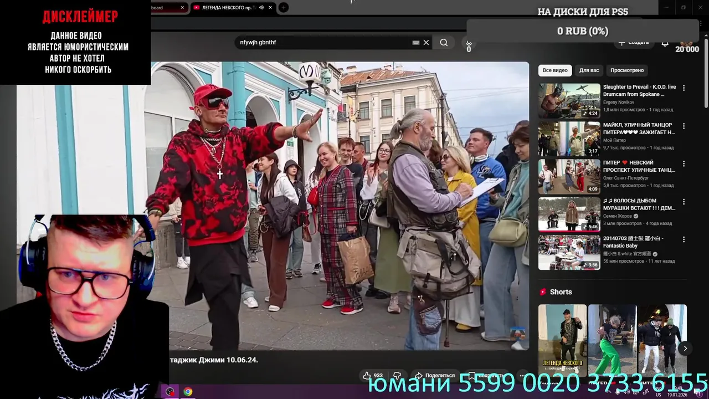The image size is (709, 399).
Task: Switch to the ЛЕГЕНДА НЕВСКОГО browser tab
Action: (x=227, y=7)
